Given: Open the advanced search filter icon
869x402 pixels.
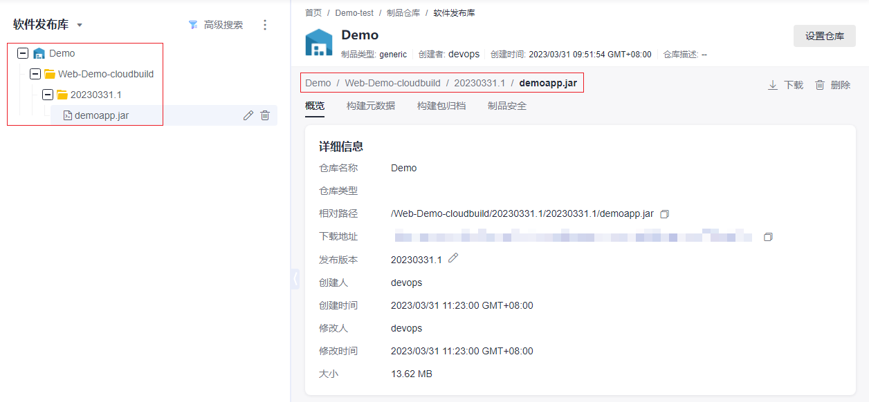Looking at the screenshot, I should point(193,25).
